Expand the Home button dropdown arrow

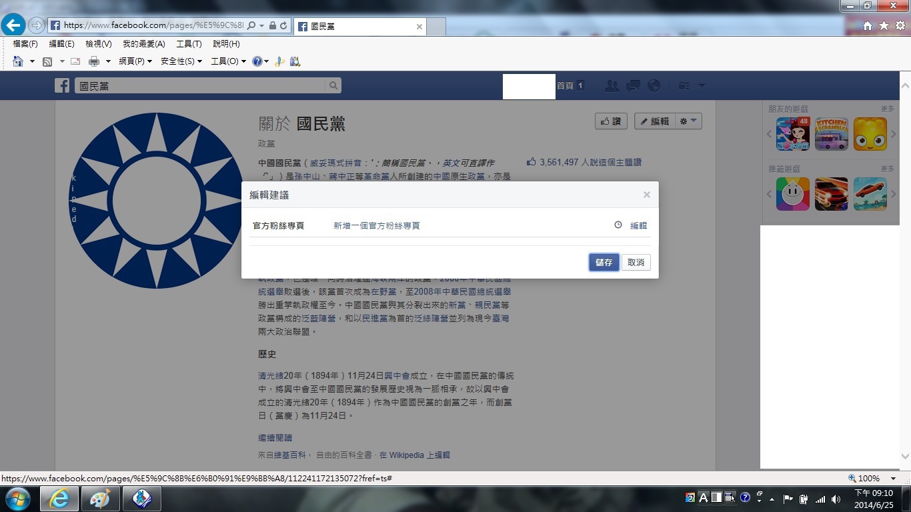click(32, 61)
